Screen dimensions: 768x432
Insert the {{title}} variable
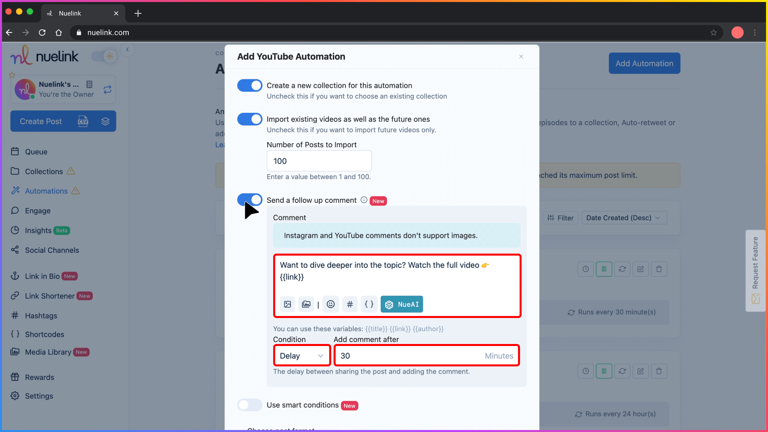pos(376,329)
